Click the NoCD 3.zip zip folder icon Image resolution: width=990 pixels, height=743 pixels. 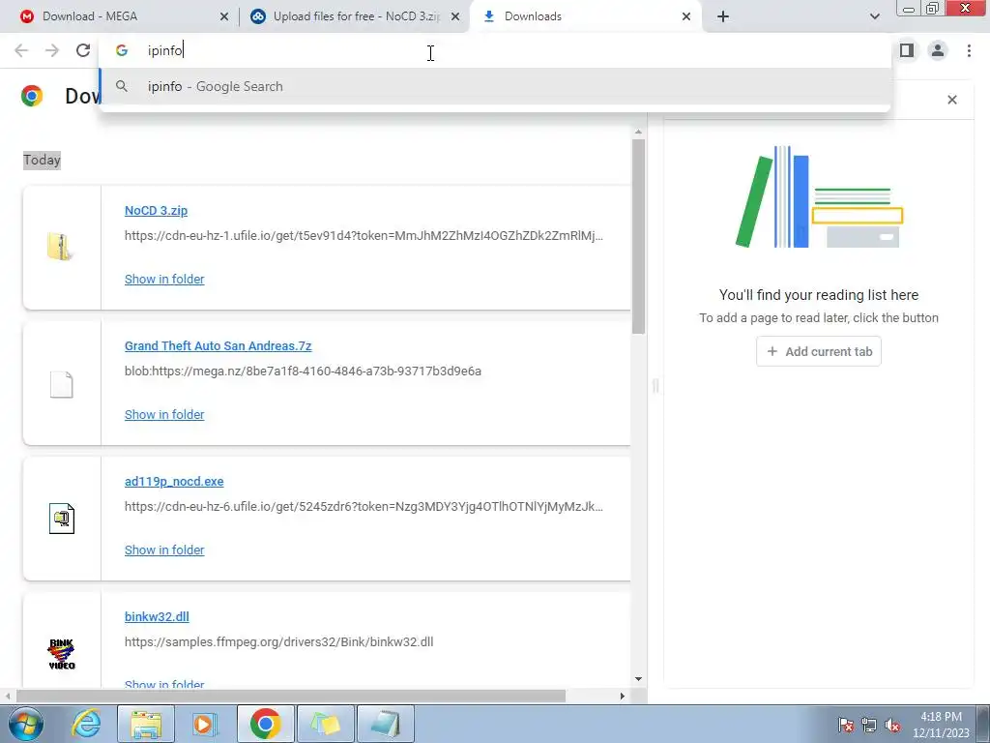click(x=61, y=247)
